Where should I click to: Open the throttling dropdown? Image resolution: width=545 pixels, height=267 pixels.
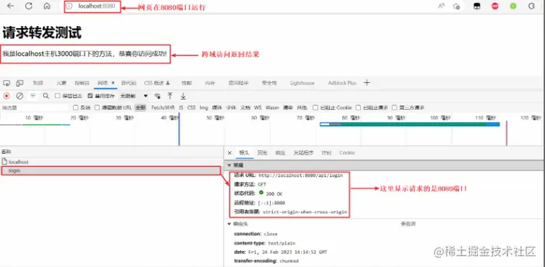134,96
